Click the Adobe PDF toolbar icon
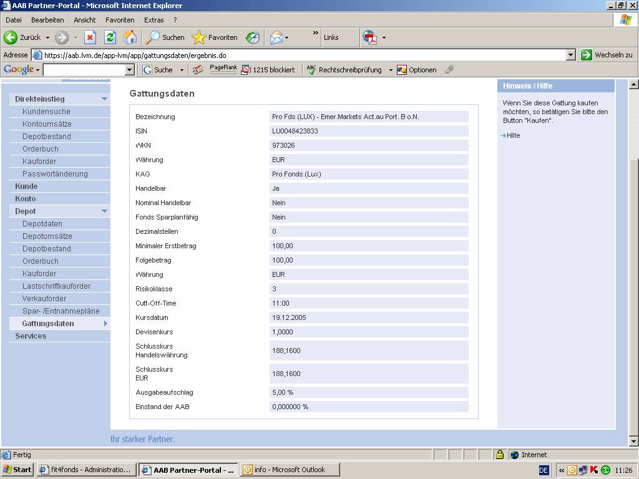The height and width of the screenshot is (479, 639). coord(369,37)
